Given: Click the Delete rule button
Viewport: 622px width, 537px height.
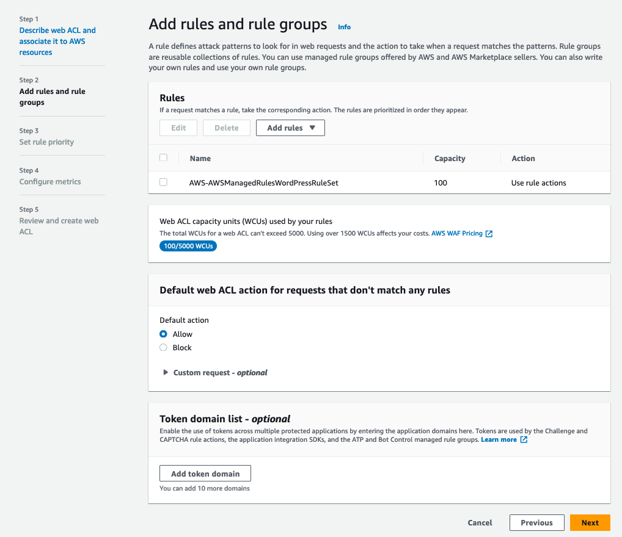Looking at the screenshot, I should (227, 128).
